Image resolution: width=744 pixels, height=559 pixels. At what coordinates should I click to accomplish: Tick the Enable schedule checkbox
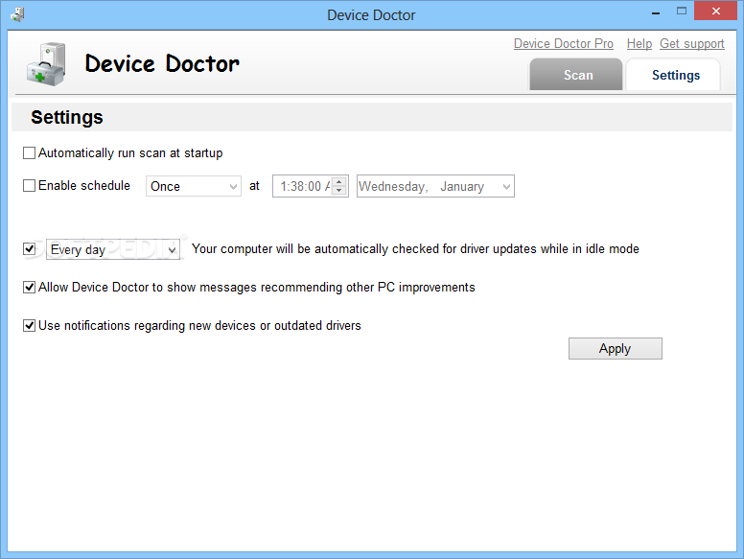[29, 186]
